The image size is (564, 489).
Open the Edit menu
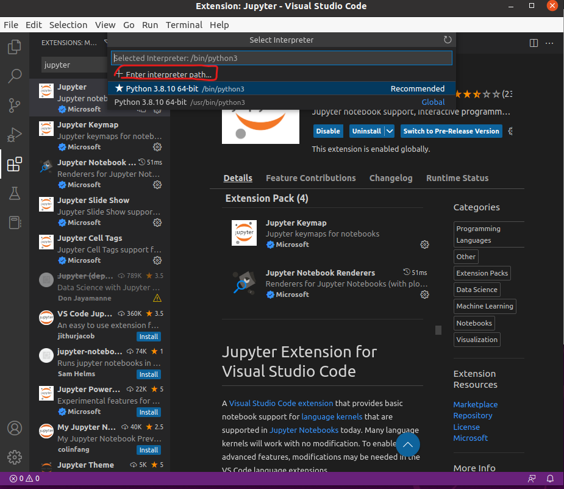point(34,25)
